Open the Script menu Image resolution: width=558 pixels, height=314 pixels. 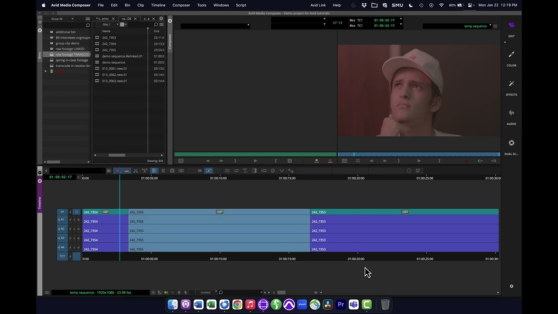coord(241,5)
